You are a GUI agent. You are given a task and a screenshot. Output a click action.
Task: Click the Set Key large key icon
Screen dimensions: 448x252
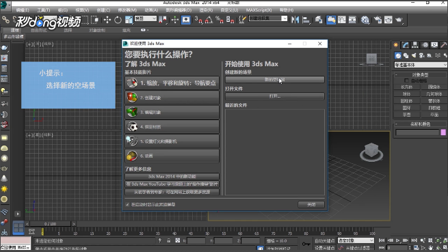(306, 244)
